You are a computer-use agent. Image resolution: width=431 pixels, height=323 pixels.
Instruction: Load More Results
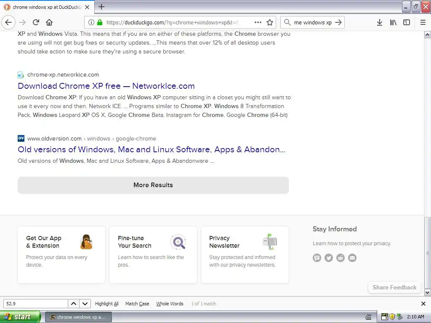(x=153, y=185)
